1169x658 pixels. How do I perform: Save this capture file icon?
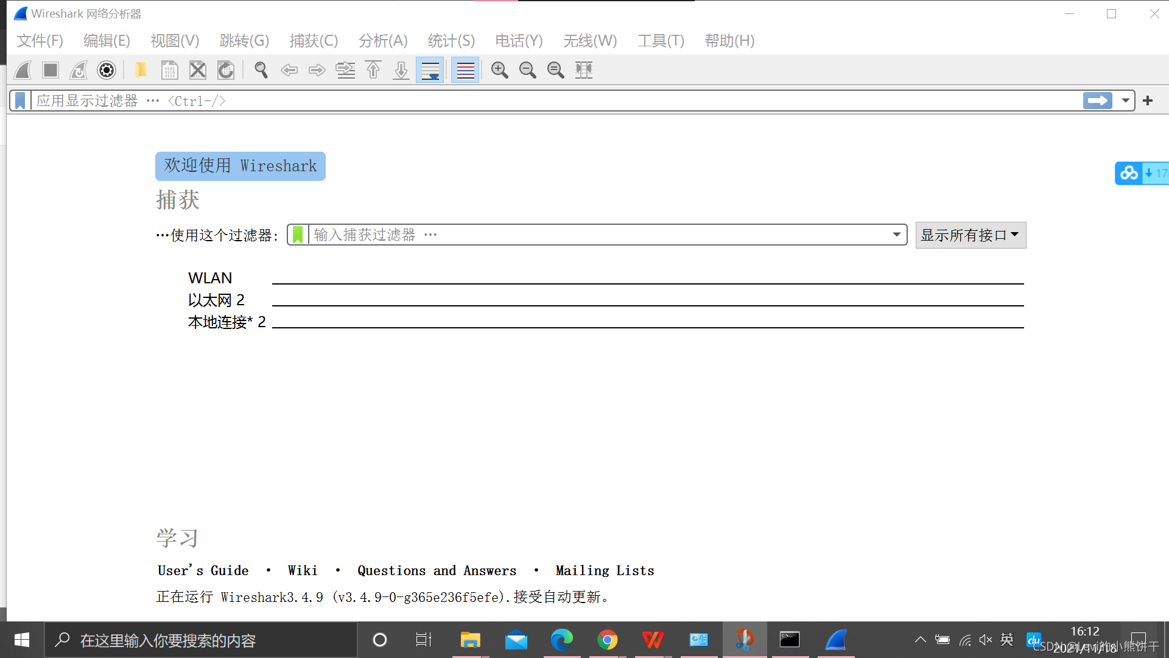point(169,70)
